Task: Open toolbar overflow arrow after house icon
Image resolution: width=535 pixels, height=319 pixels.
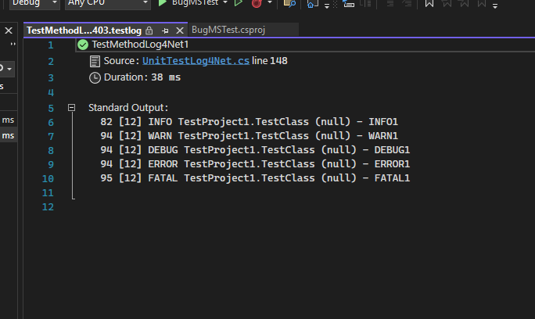Action: [327, 5]
